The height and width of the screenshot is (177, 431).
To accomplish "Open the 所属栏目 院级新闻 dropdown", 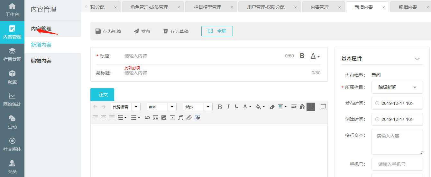I will (397, 87).
